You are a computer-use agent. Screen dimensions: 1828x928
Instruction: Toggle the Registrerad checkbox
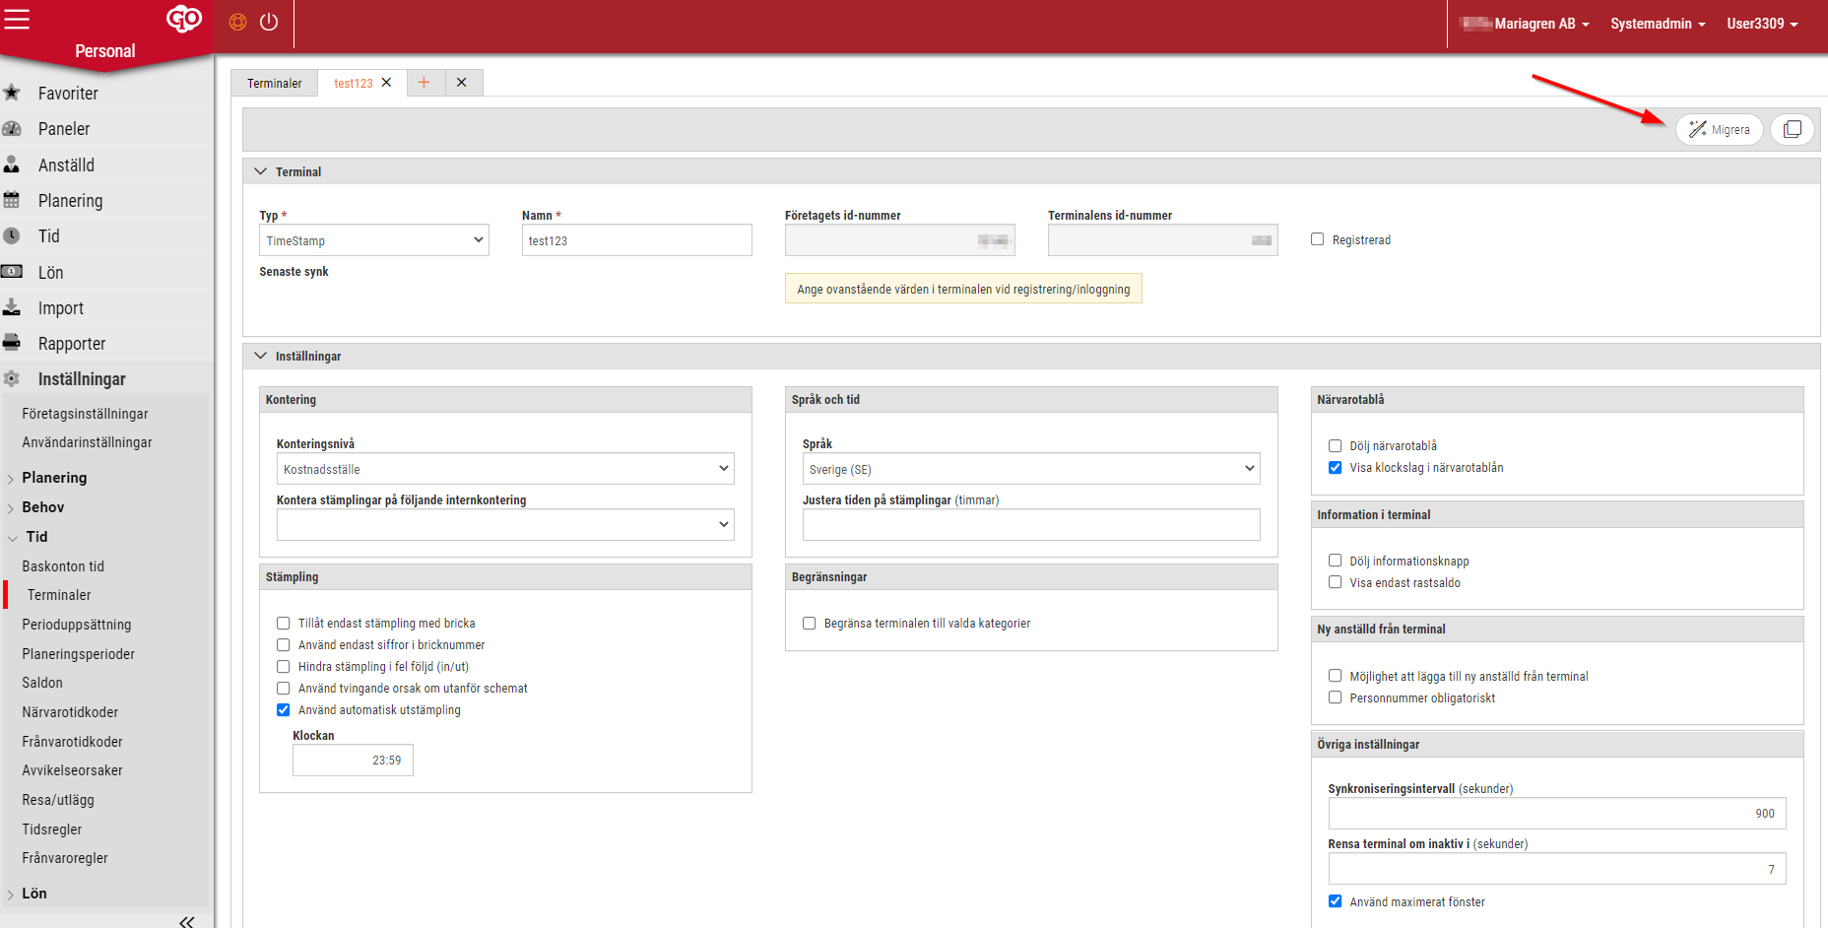tap(1317, 239)
